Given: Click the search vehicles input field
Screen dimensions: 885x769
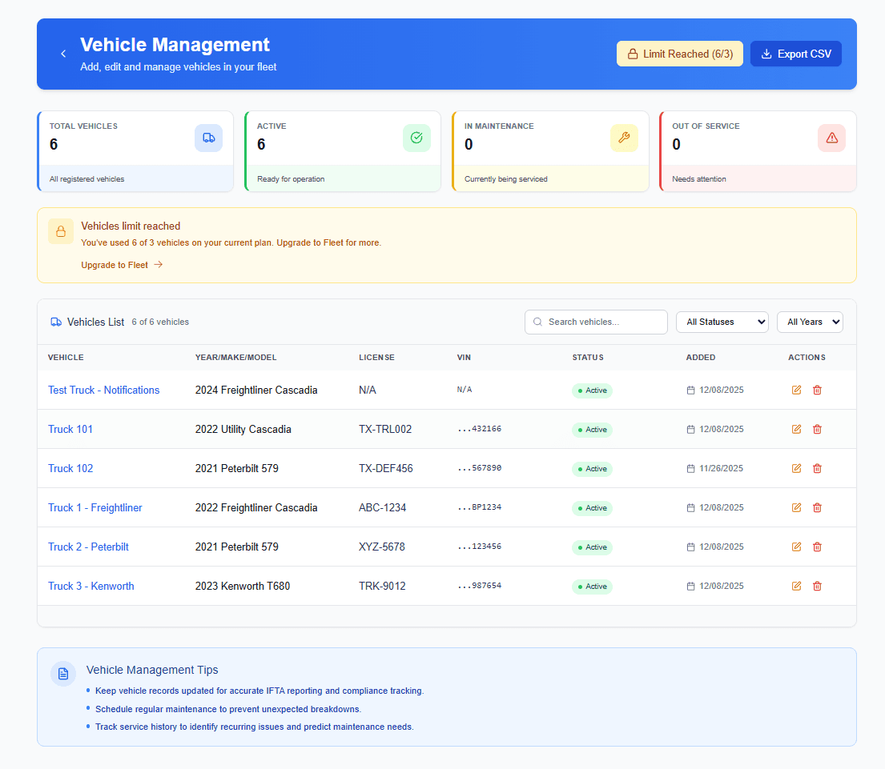Looking at the screenshot, I should point(596,322).
